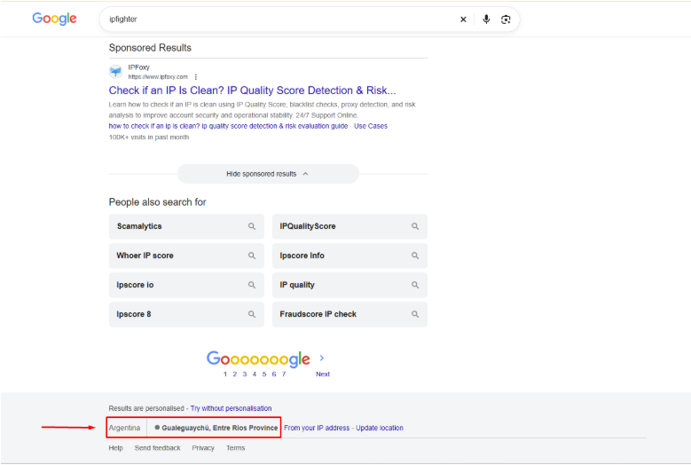Search for IP quality suggestion
691x465 pixels.
(x=349, y=285)
